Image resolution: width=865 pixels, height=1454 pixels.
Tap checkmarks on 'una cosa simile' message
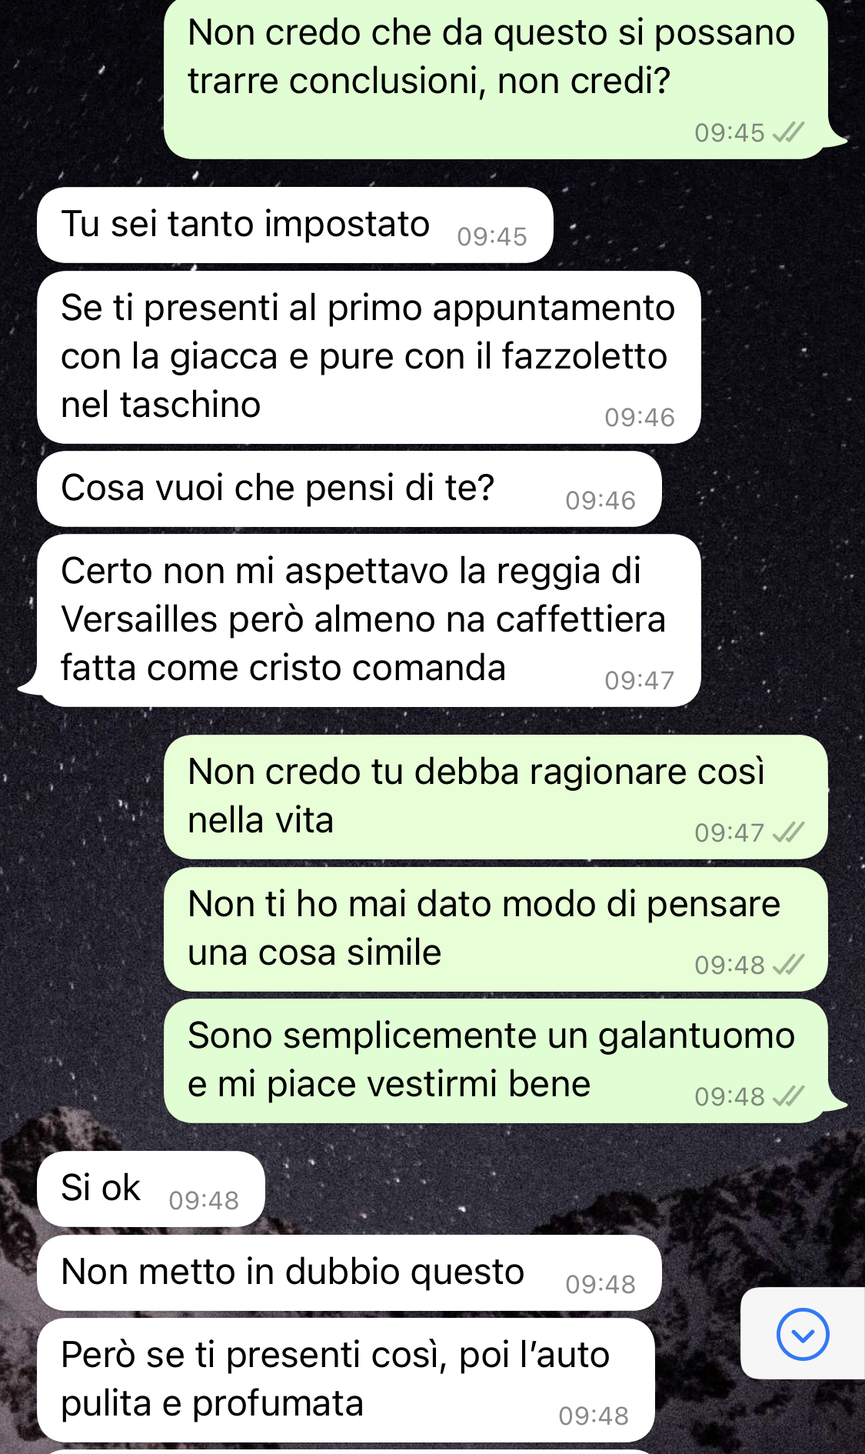coord(788,965)
